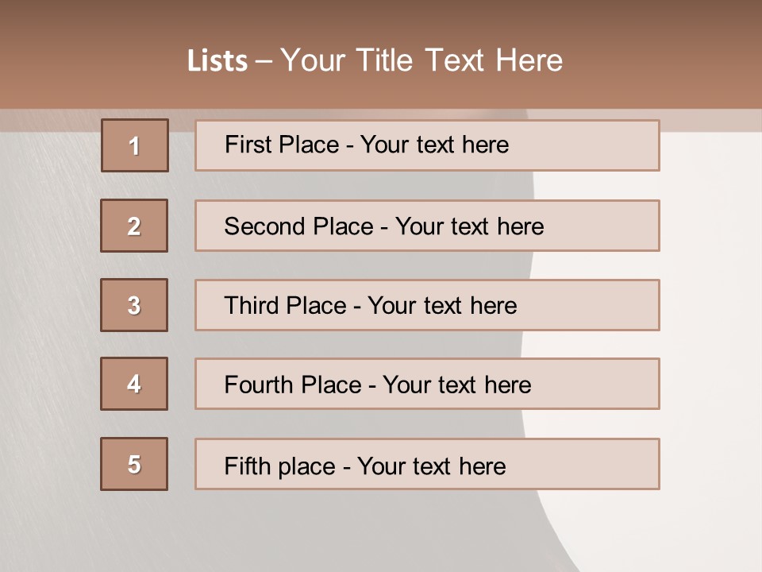762x572 pixels.
Task: Click the number 1 box
Action: pyautogui.click(x=135, y=145)
